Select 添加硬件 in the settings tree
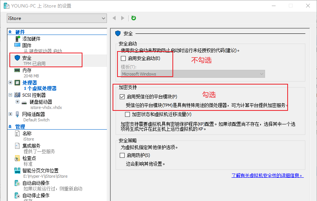This screenshot has height=201, width=317. click(31, 39)
